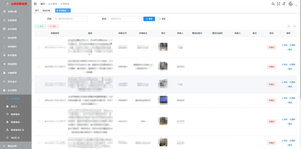Image resolution: width=301 pixels, height=149 pixels.
Task: Tick the select-all checkbox in table header
Action: point(39,33)
